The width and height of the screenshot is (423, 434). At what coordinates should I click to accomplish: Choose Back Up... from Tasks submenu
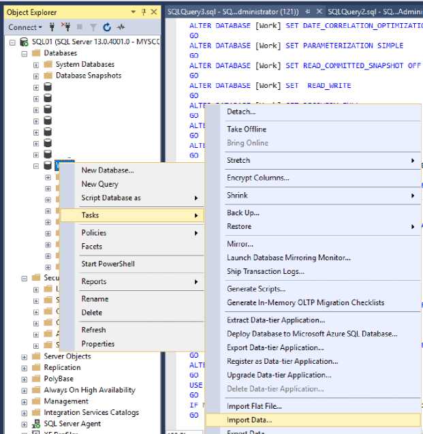pos(313,213)
